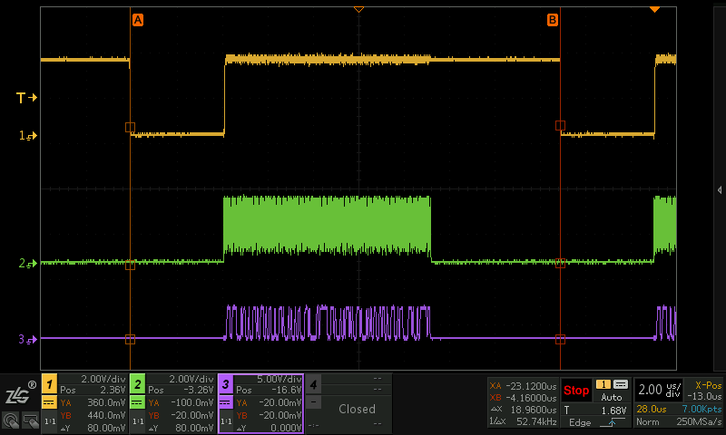Toggle channel 2 DC coupling icon

[138, 403]
